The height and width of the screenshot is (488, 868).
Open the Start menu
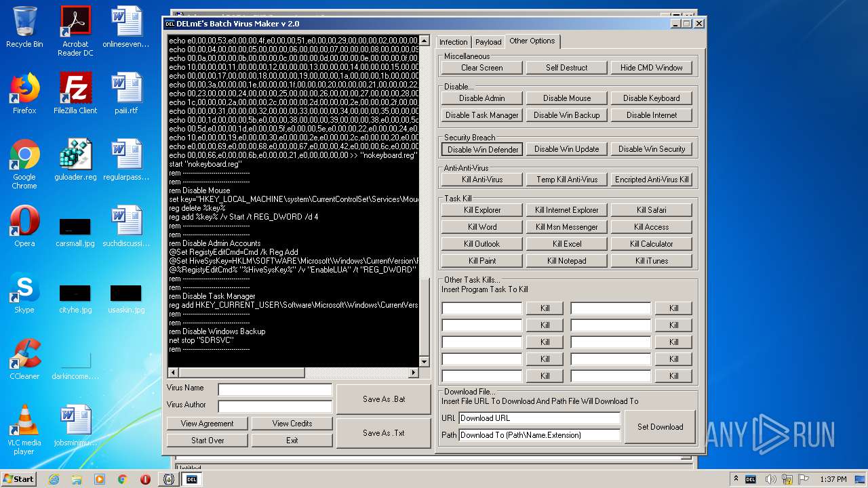click(x=18, y=479)
